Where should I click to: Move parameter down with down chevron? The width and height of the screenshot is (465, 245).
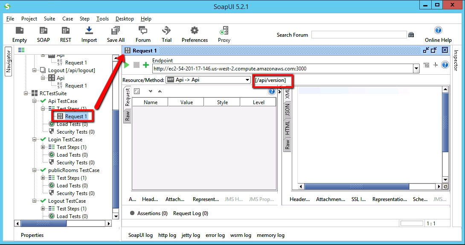[150, 91]
